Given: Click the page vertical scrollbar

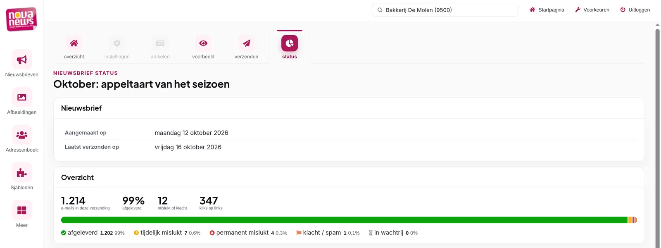Looking at the screenshot, I should click(658, 138).
